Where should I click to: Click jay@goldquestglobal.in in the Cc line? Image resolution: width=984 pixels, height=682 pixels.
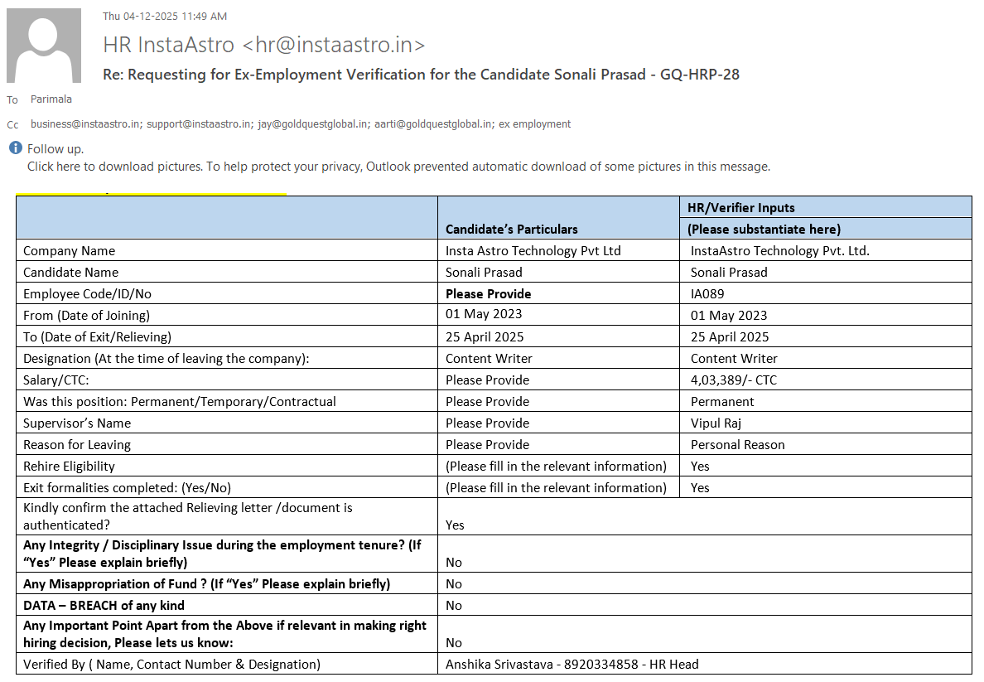point(312,123)
